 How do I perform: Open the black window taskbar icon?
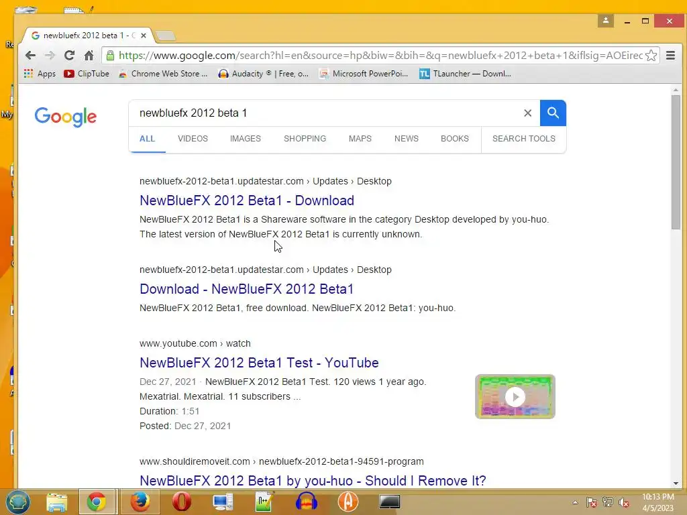(390, 502)
